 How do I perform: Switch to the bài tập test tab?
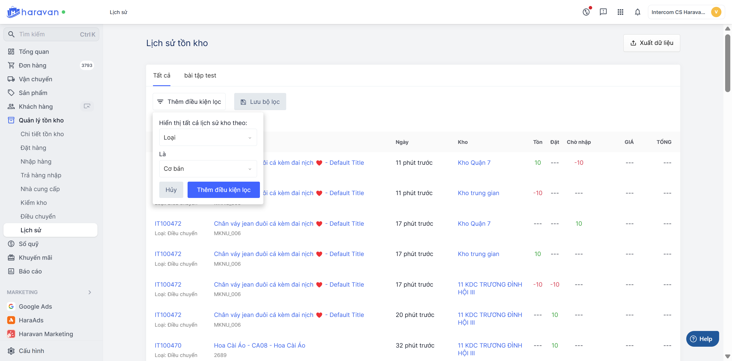pyautogui.click(x=200, y=76)
